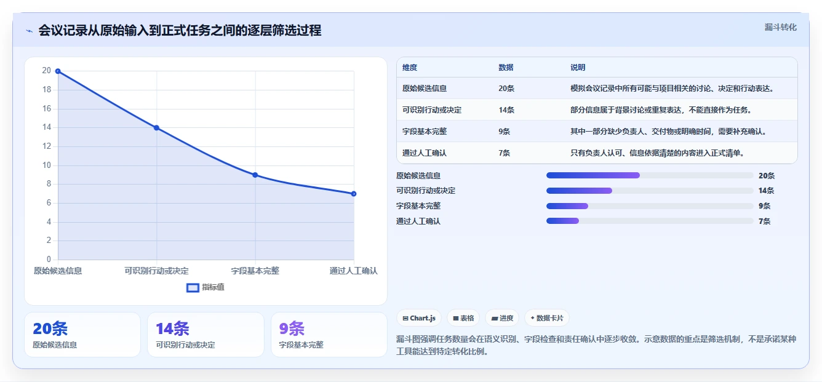Click x-axis label 通过人工确认 on chart

353,271
